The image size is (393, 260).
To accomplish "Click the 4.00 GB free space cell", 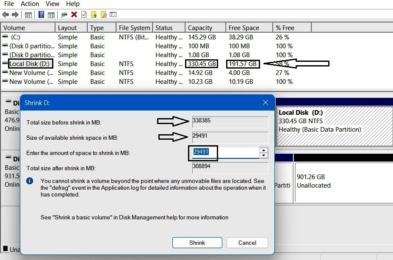I will pos(239,73).
